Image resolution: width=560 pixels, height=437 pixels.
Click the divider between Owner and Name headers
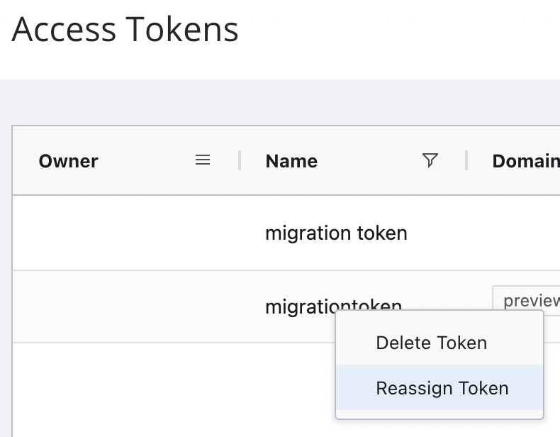point(240,161)
